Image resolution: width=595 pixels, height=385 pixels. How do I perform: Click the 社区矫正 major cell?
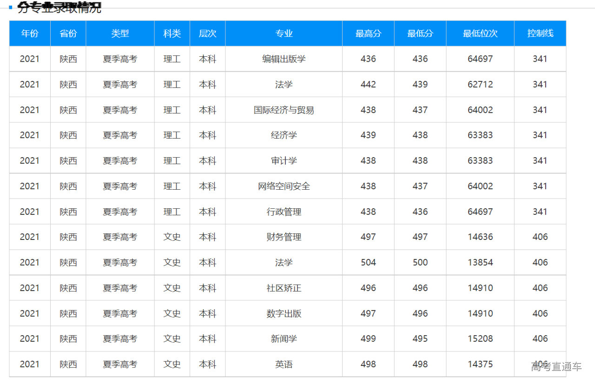[284, 288]
